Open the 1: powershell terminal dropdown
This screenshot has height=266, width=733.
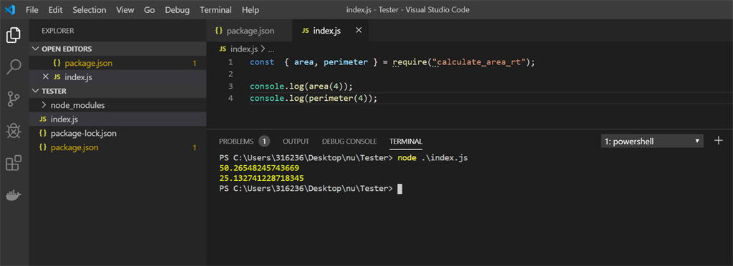[x=652, y=141]
